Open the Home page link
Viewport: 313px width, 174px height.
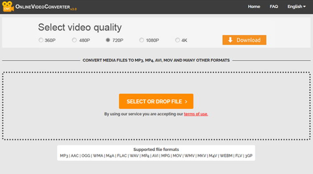(x=254, y=7)
